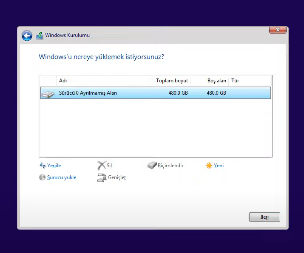
Task: Sort by the Adı column header
Action: 104,81
